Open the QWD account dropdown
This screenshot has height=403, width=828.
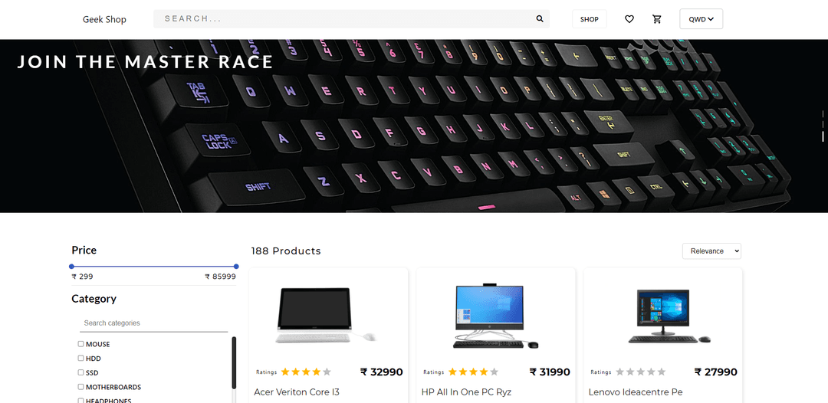point(701,19)
